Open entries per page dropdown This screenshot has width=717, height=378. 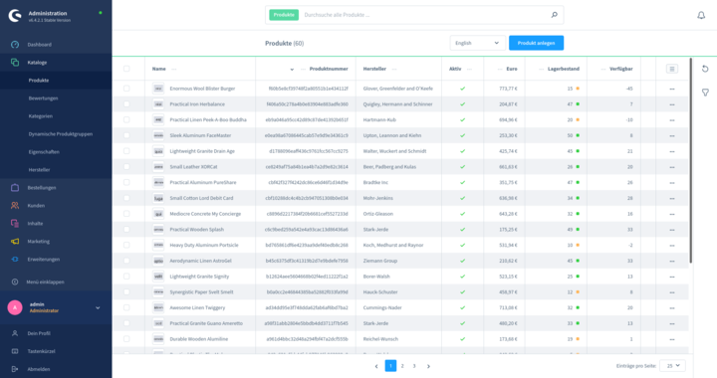(x=673, y=366)
